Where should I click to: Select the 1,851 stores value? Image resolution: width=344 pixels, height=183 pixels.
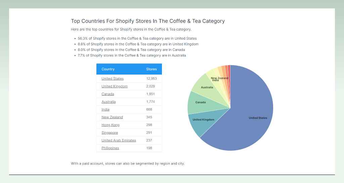[150, 94]
